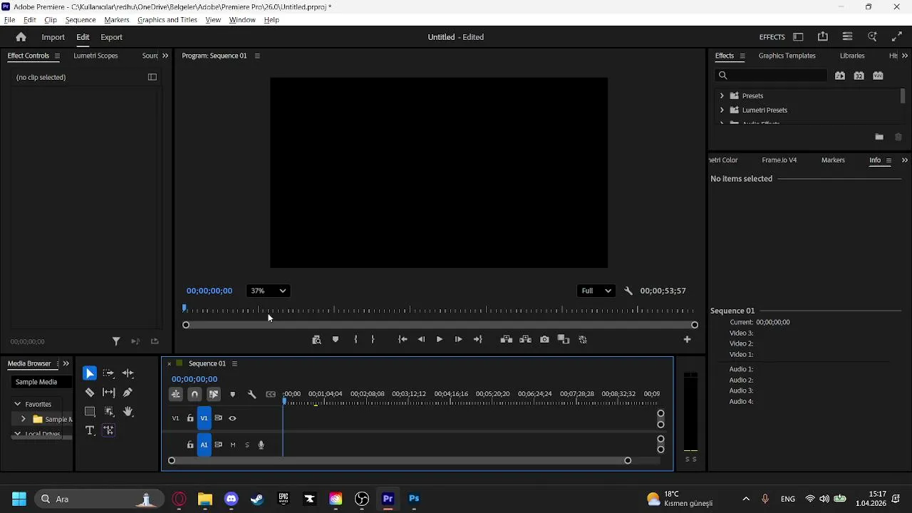Toggle A1 track lock
The width and height of the screenshot is (912, 513).
(190, 445)
